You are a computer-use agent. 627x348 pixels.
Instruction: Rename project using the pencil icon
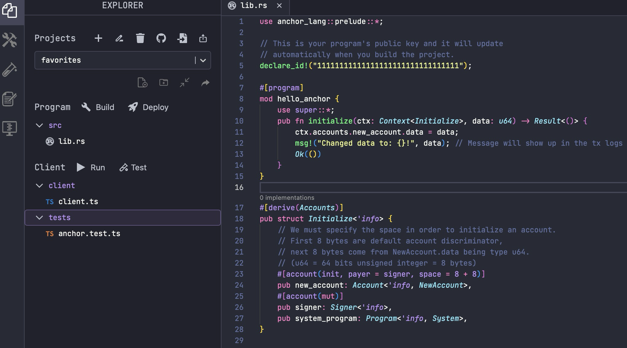coord(119,38)
